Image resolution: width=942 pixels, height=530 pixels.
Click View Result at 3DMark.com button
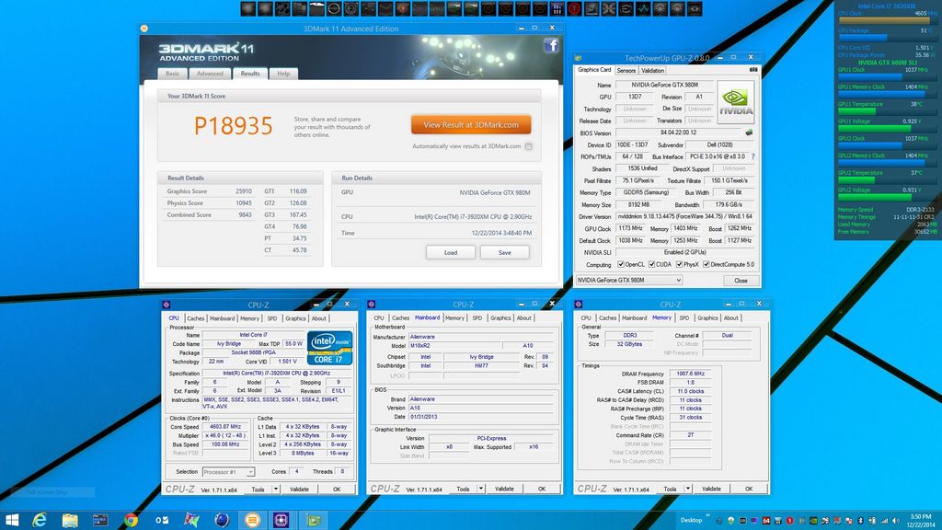[471, 125]
